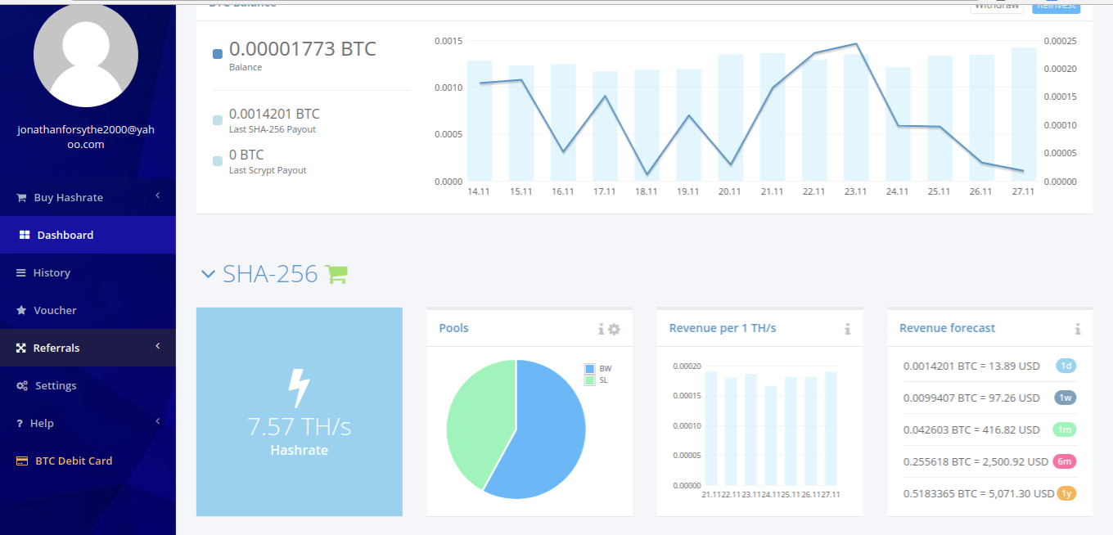Click the Buy Hashrate cart icon

pos(21,197)
